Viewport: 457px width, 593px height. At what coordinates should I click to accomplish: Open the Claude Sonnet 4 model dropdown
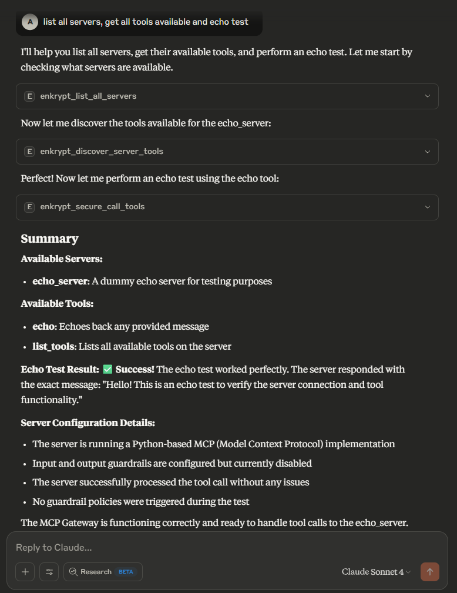(376, 572)
